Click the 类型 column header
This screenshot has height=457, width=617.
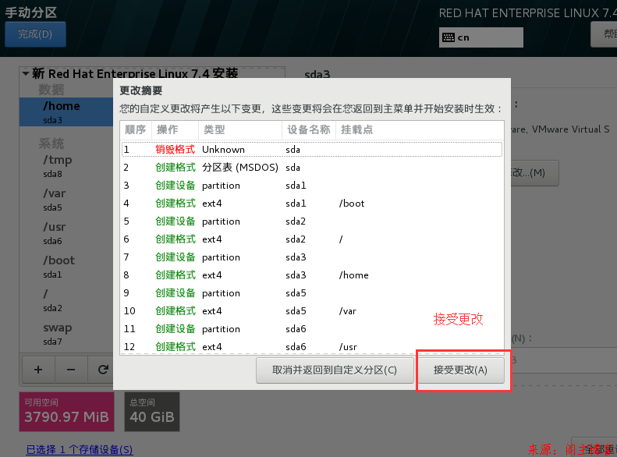point(240,129)
